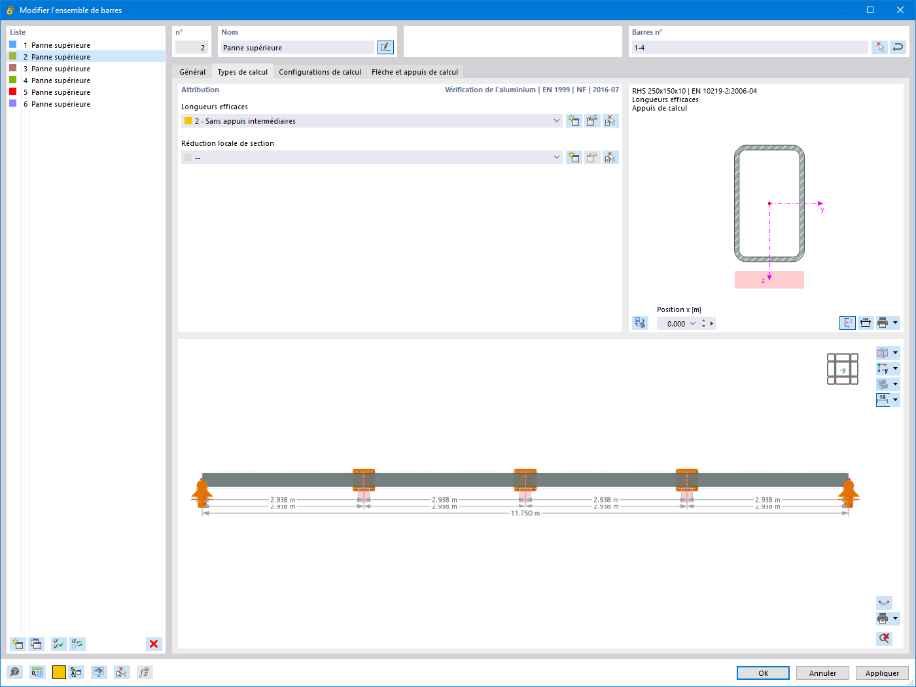
Task: Open the pencil icon to edit the name
Action: (385, 47)
